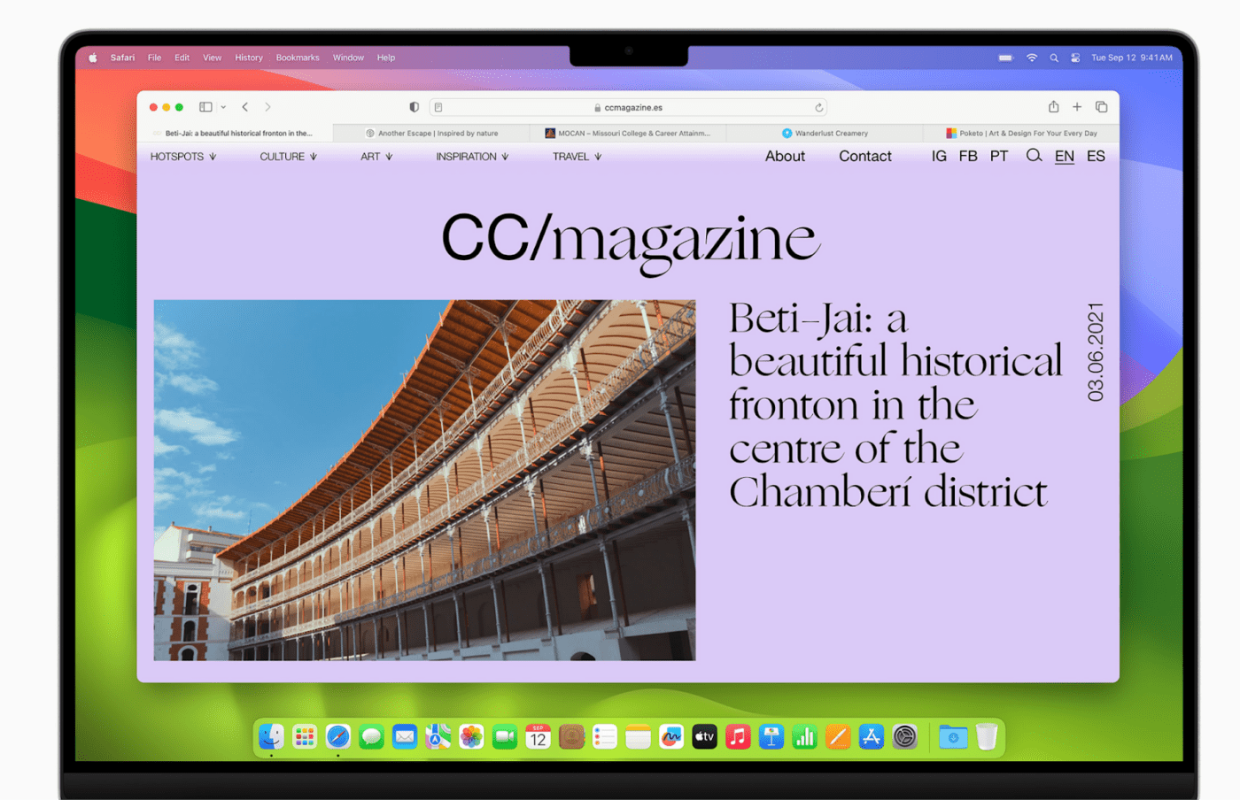Launch Music from the dock
1240x800 pixels.
coord(738,736)
